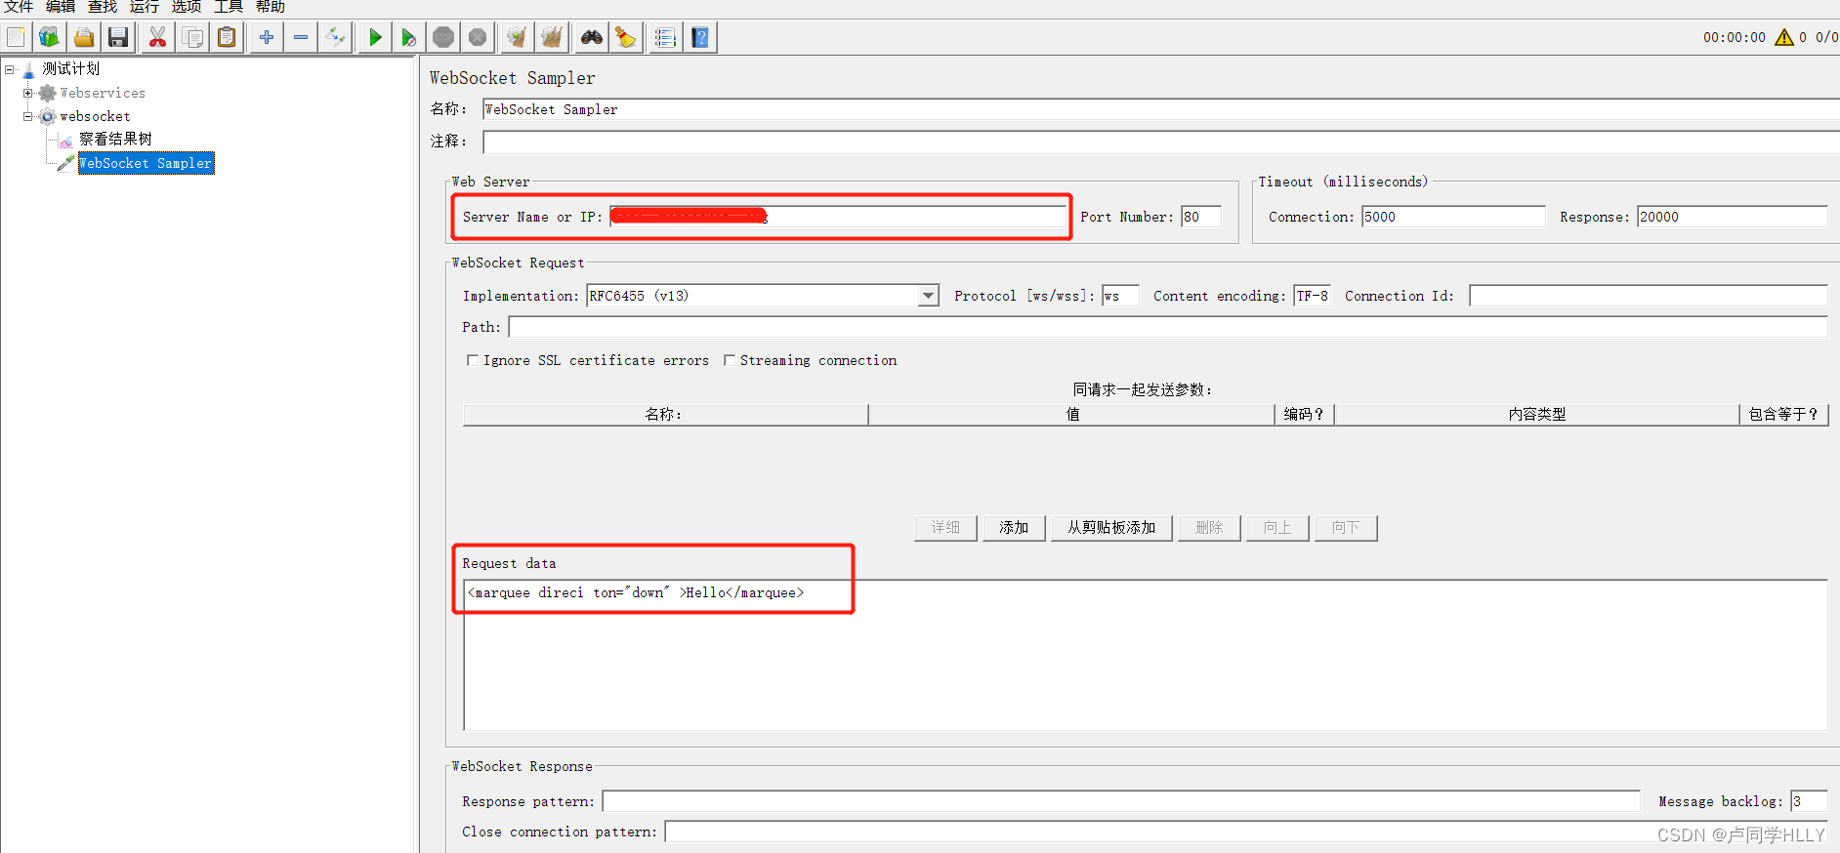Click the Toggle enable/disable icon
The image size is (1840, 853).
click(x=335, y=38)
